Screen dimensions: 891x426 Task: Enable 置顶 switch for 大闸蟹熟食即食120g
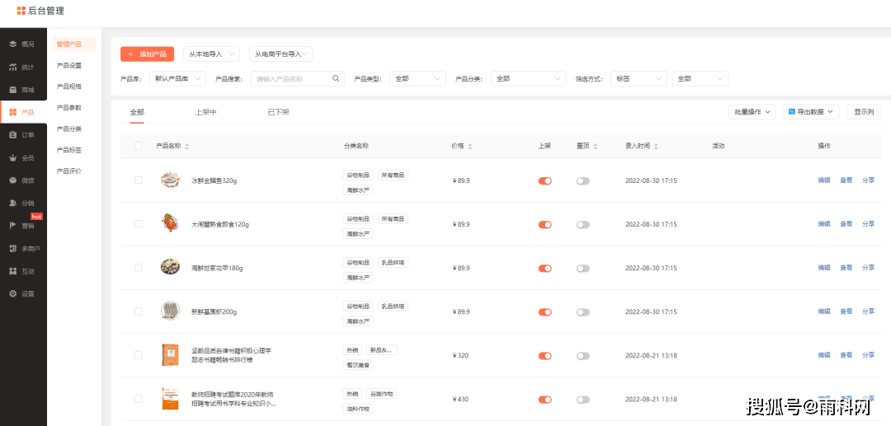coord(583,224)
